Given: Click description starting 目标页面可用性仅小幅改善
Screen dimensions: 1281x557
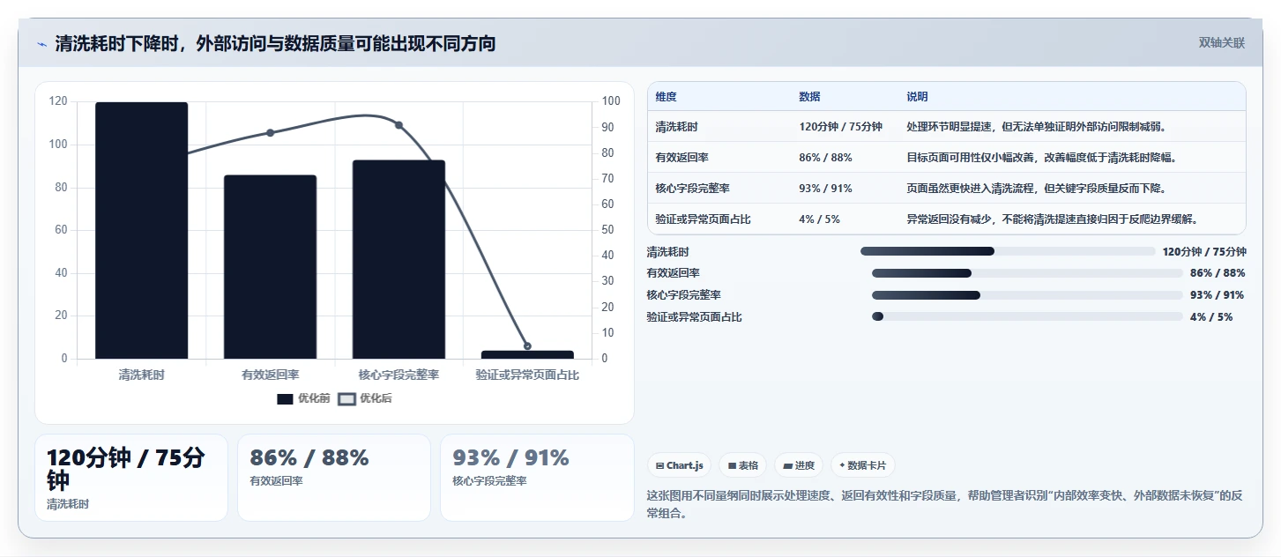Looking at the screenshot, I should tap(1041, 158).
